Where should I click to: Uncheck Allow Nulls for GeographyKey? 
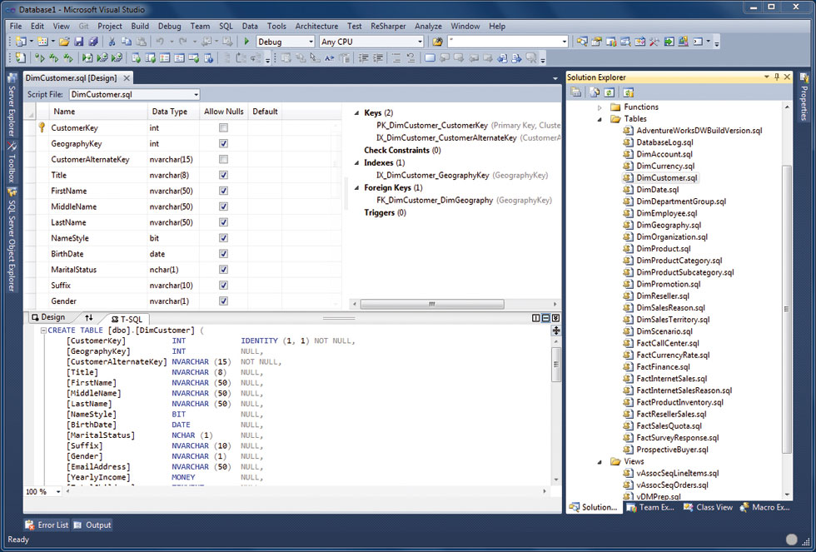point(223,143)
